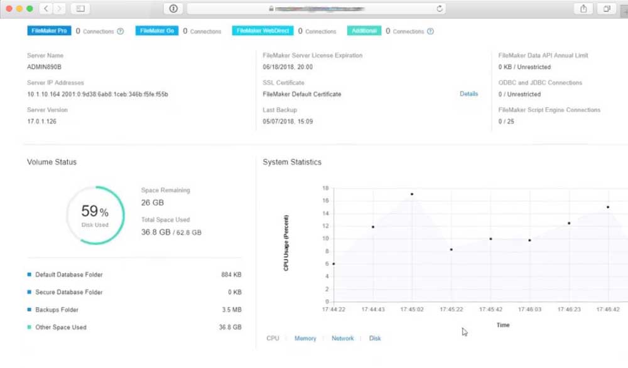628x368 pixels.
Task: Click the Volume Status heading
Action: [51, 162]
